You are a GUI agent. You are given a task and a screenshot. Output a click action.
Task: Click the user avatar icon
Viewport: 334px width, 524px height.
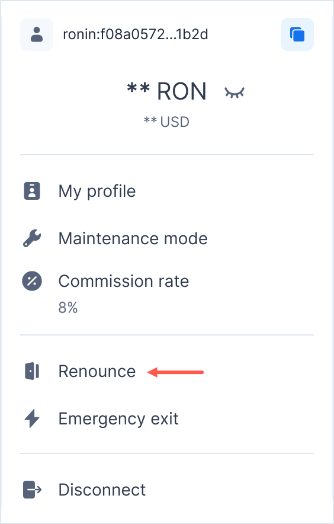click(37, 34)
